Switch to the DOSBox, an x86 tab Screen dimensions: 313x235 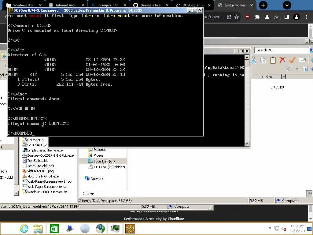(193, 5)
